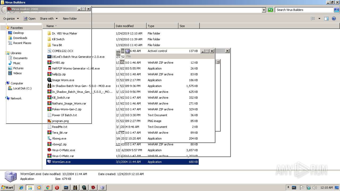Switch to the DEL taskbar application
The height and width of the screenshot is (191, 340).
[66, 188]
